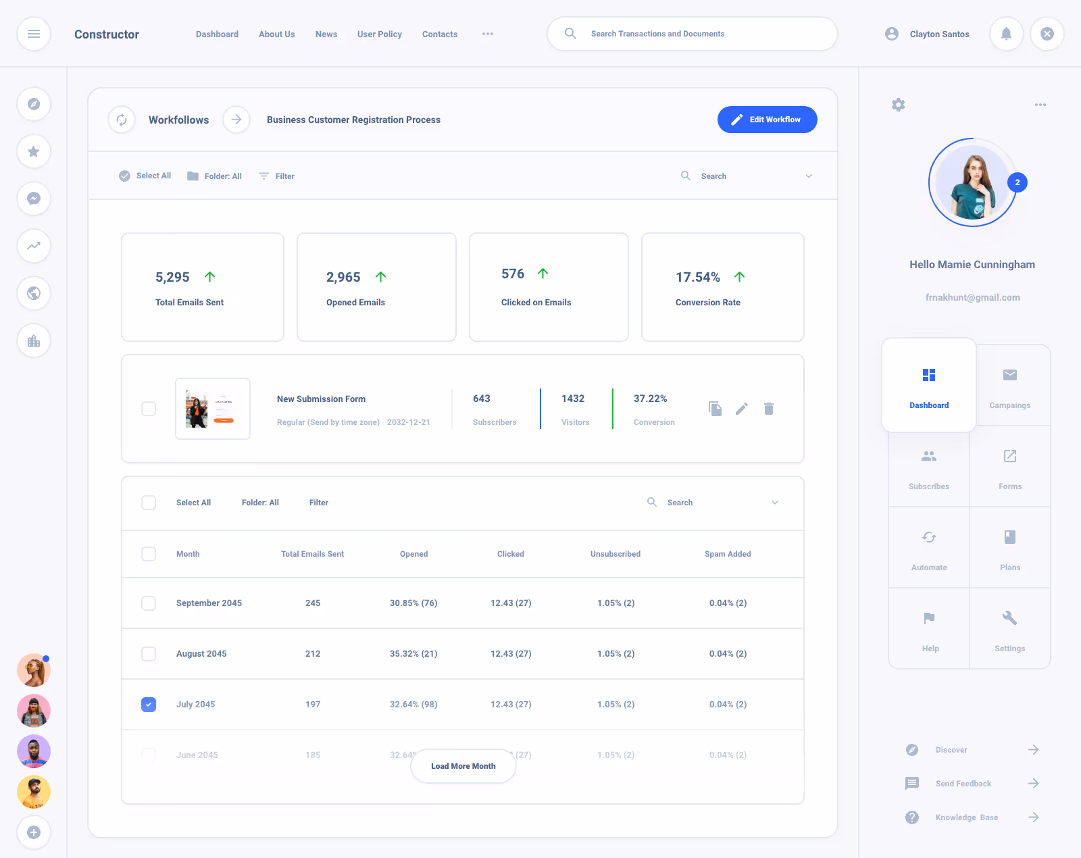Check the September 2045 row checkbox
This screenshot has height=858, width=1081.
point(149,603)
